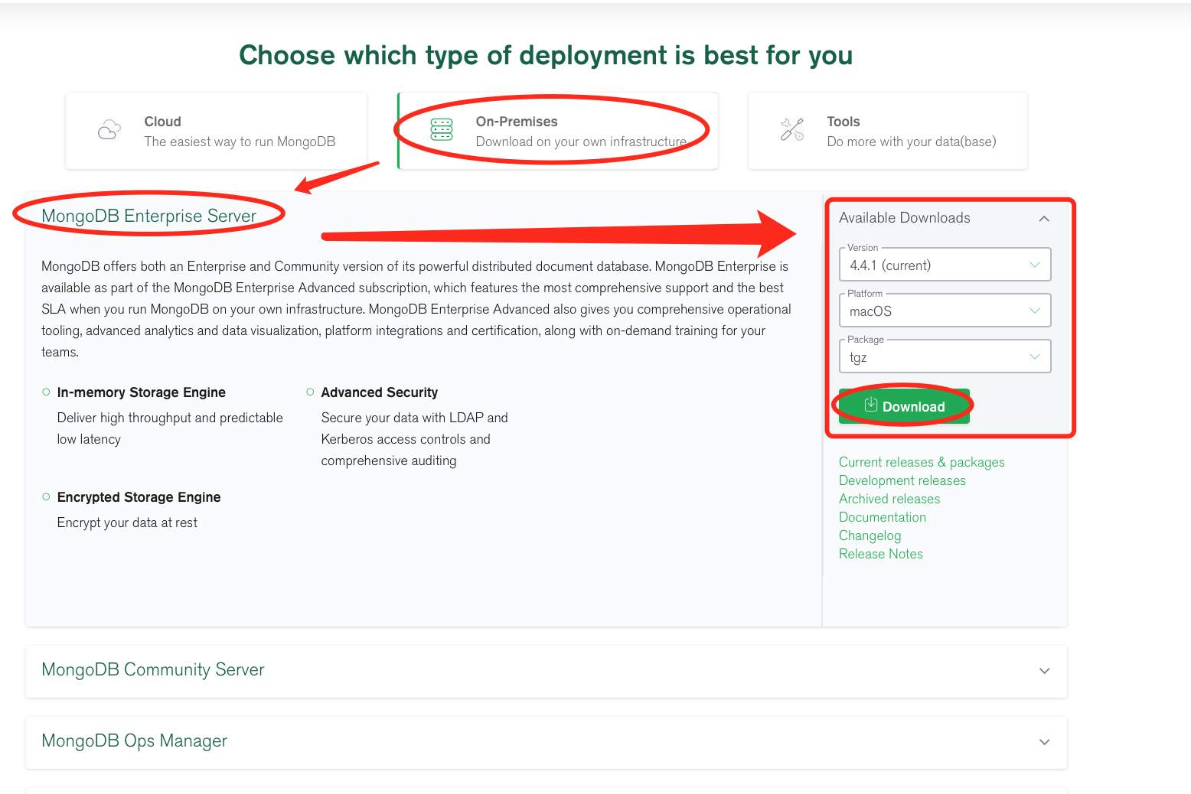Open the Documentation link
The width and height of the screenshot is (1191, 794).
tap(883, 517)
